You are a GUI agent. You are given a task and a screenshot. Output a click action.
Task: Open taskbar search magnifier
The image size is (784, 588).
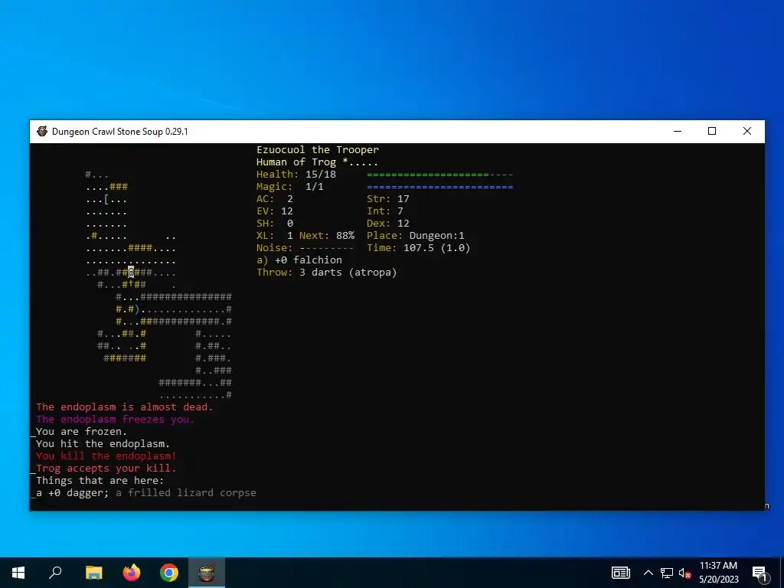pyautogui.click(x=55, y=573)
